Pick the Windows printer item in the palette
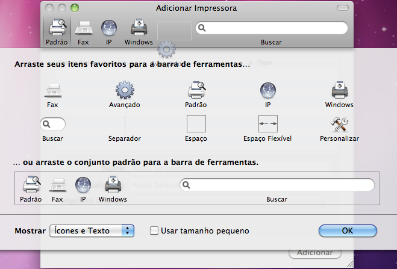 (x=339, y=94)
